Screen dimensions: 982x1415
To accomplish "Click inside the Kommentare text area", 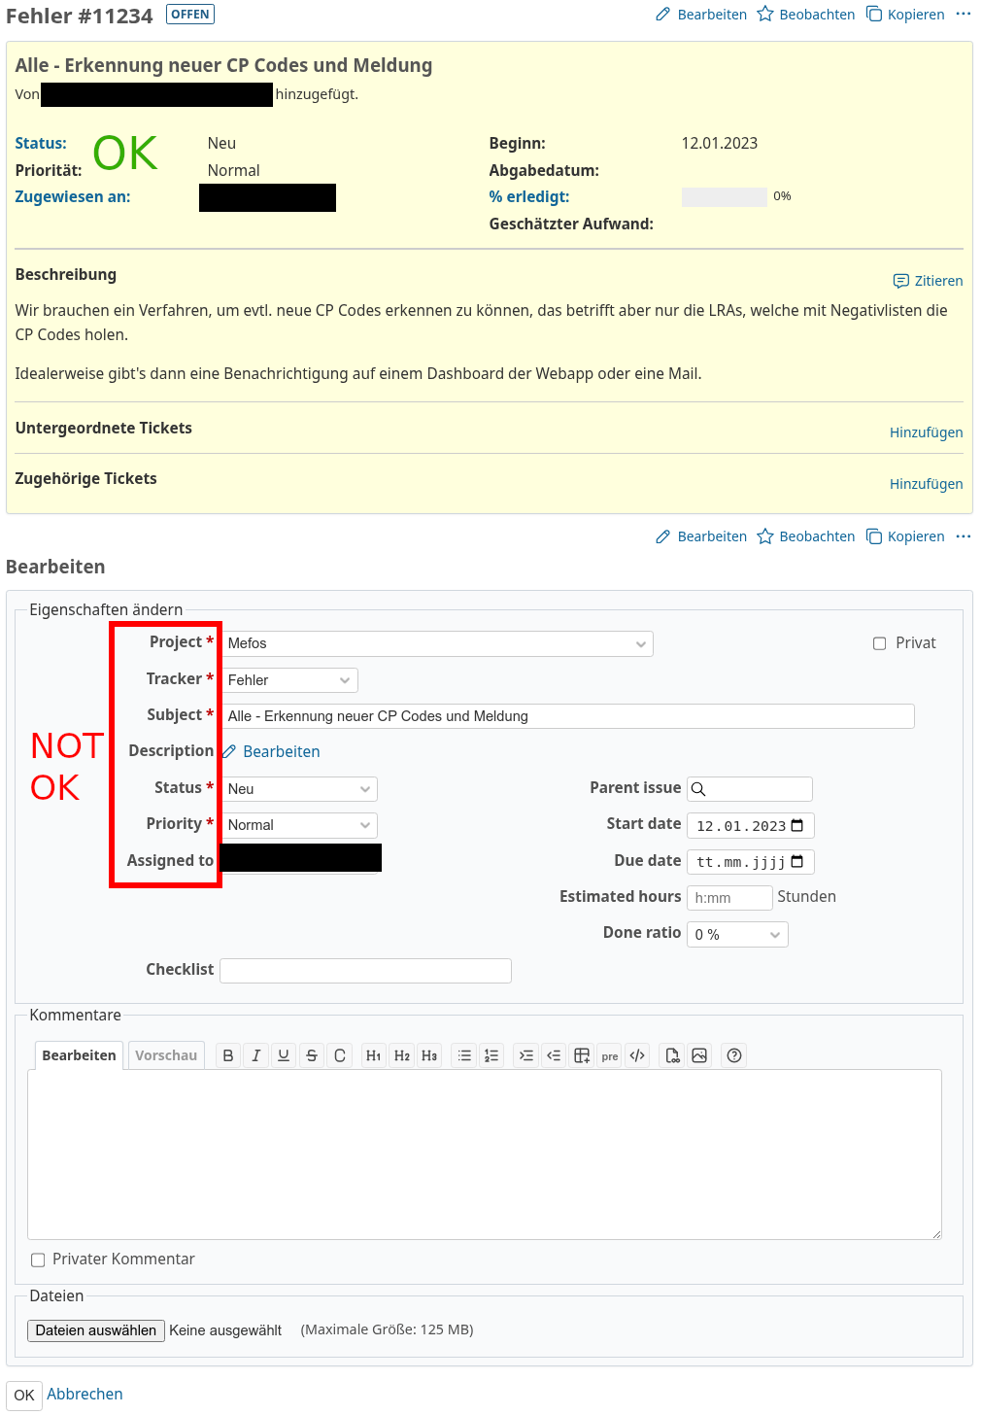I will tap(485, 1155).
